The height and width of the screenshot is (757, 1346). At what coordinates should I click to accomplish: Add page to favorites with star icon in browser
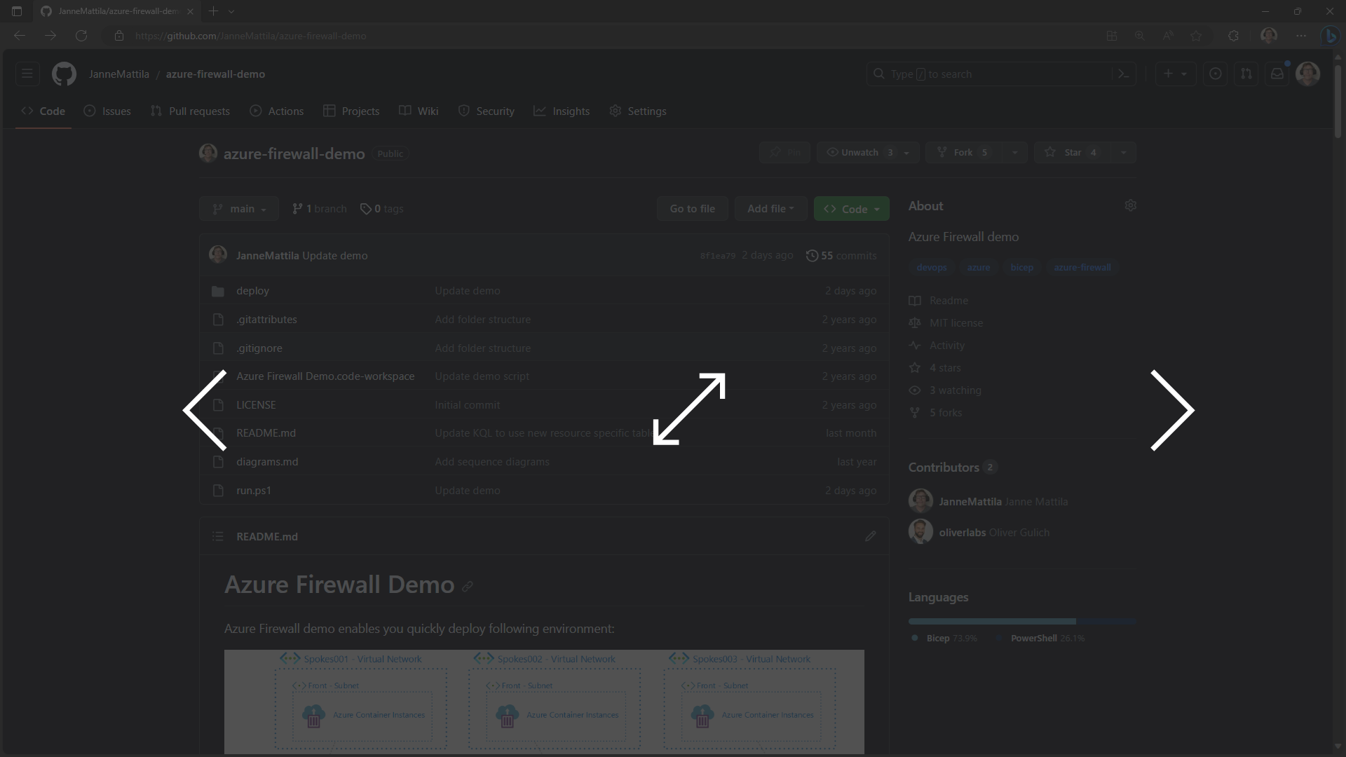[1196, 36]
